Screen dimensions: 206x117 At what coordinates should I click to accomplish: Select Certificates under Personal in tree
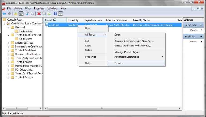tap(26, 31)
